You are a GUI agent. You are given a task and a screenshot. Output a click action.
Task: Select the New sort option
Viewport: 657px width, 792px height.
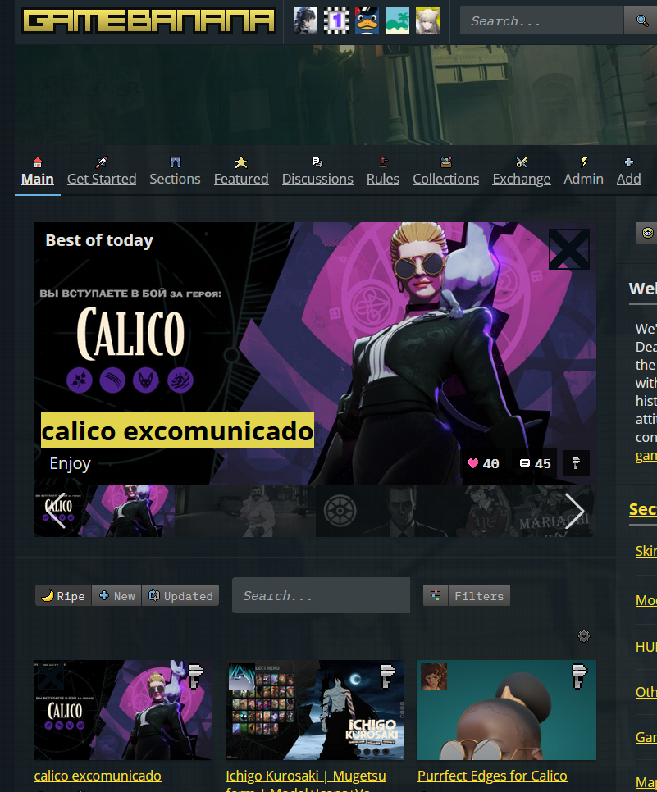[116, 595]
